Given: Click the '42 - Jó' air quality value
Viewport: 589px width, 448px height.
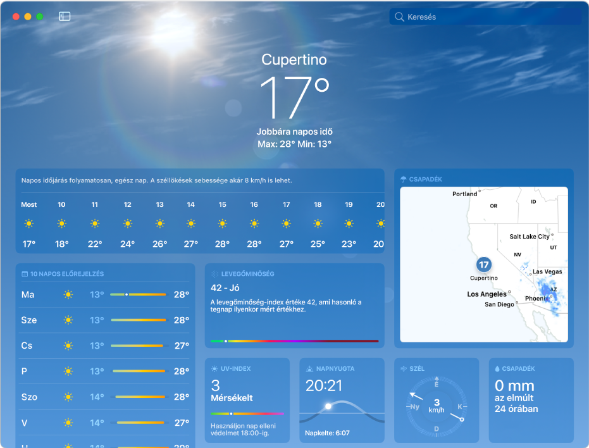Looking at the screenshot, I should coord(225,288).
